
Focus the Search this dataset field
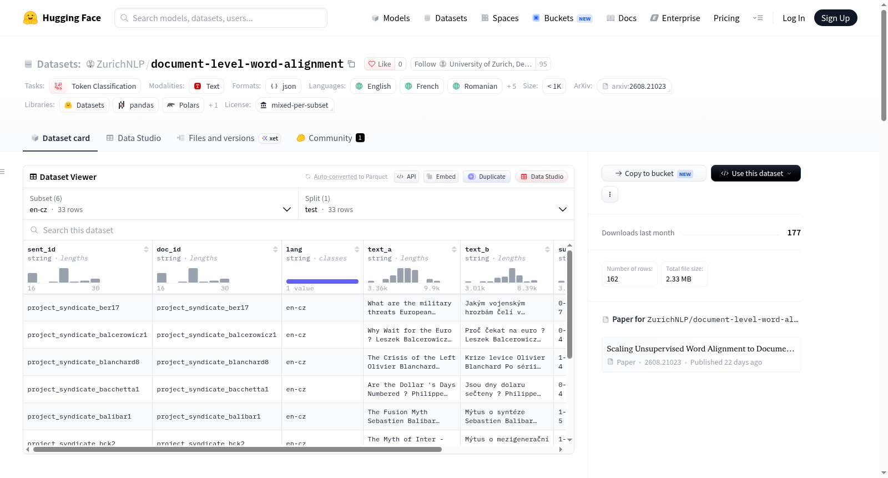coord(299,230)
